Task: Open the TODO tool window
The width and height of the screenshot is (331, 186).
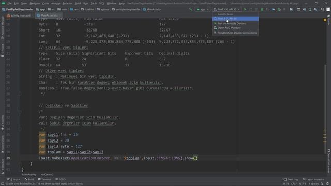Action: pos(61,179)
